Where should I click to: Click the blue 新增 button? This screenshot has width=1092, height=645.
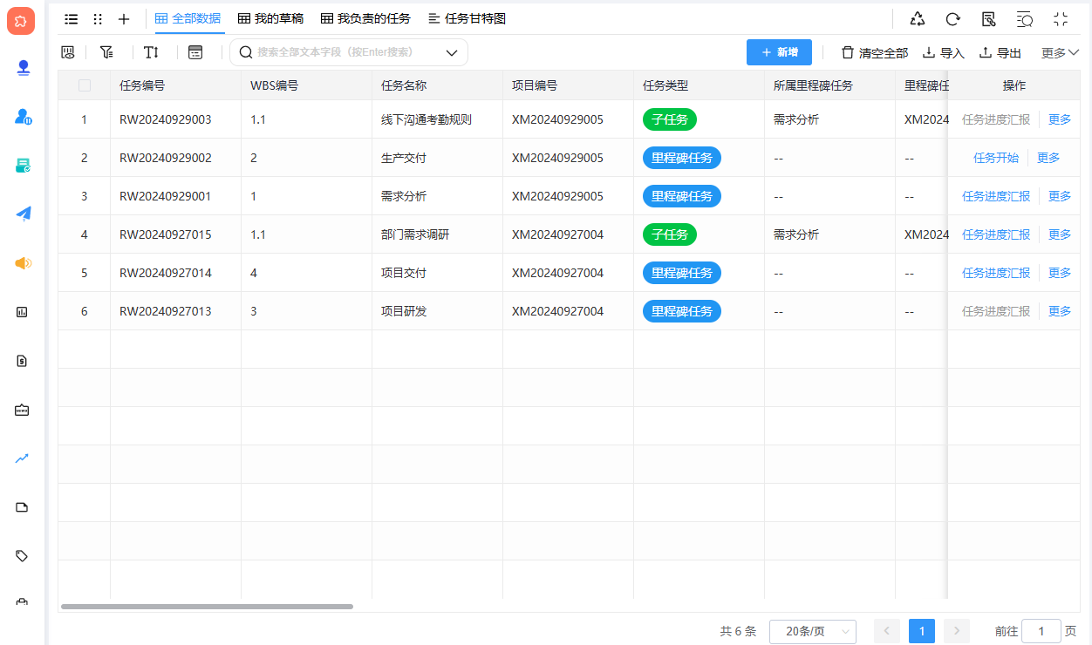779,52
